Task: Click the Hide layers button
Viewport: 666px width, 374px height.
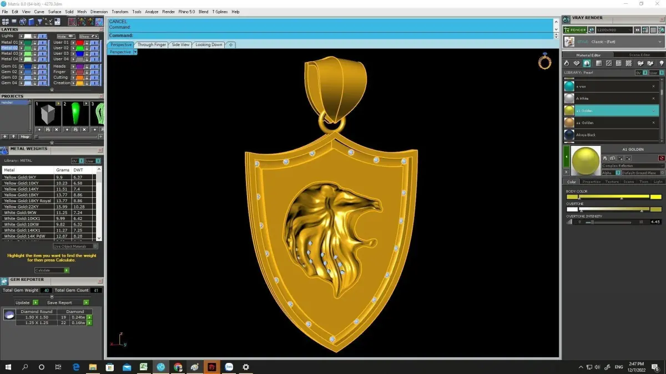Action: (66, 37)
